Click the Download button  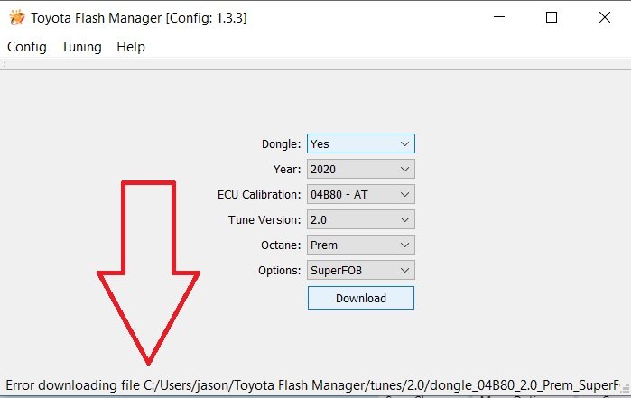click(360, 298)
